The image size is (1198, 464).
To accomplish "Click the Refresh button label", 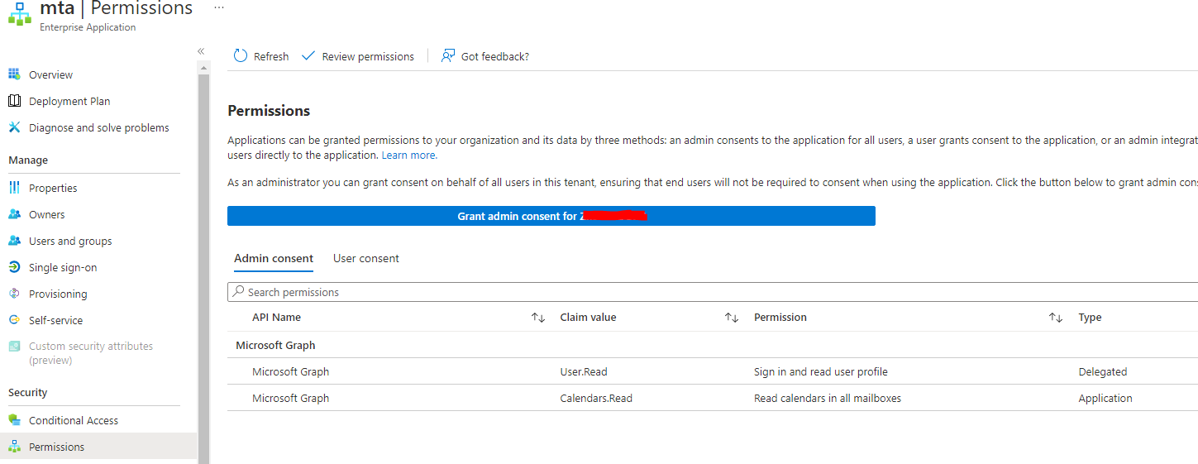I will click(271, 56).
